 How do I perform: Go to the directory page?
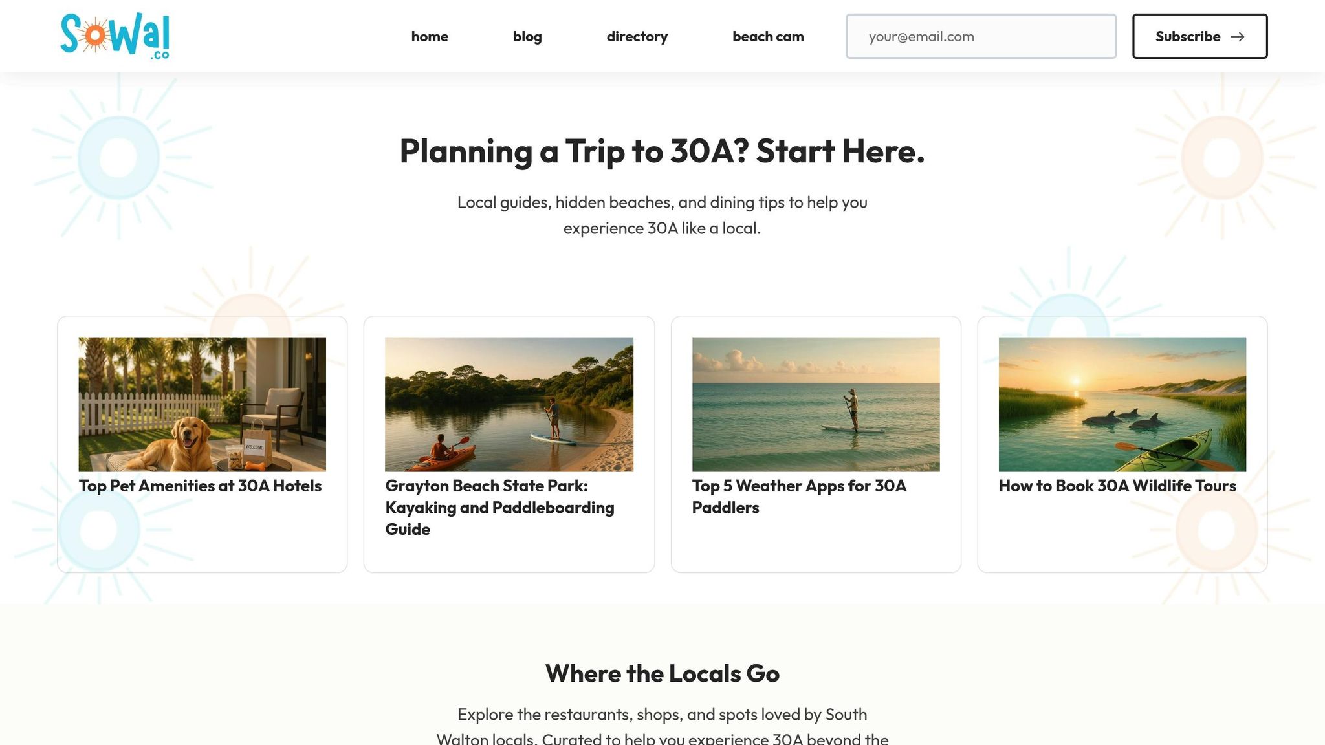637,37
